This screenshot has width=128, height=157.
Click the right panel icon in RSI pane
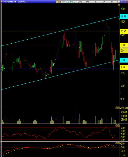(x=119, y=125)
